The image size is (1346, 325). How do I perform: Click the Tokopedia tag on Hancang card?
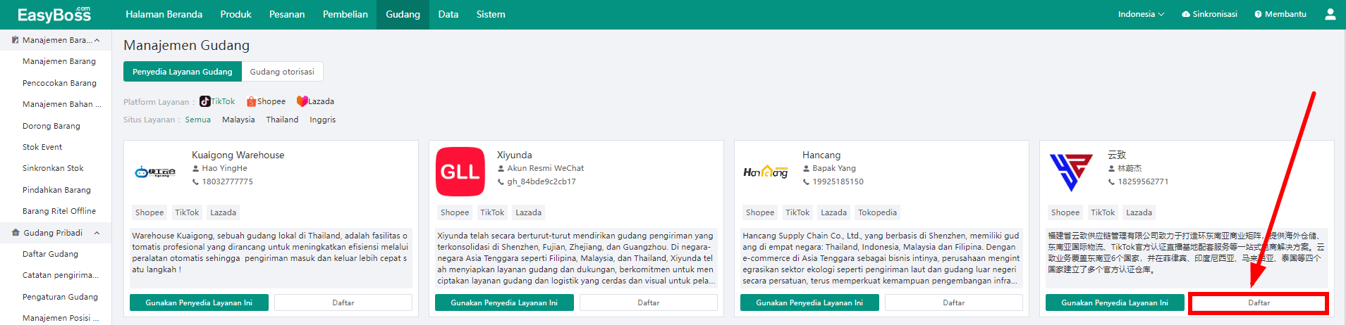pos(877,212)
